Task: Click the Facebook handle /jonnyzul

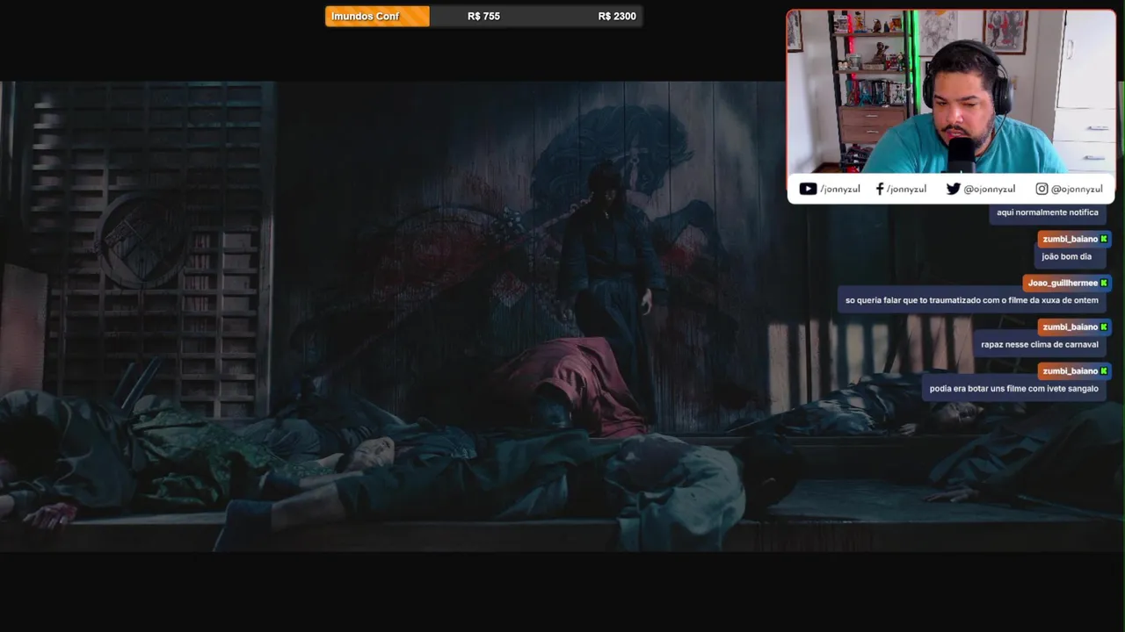Action: 906,189
